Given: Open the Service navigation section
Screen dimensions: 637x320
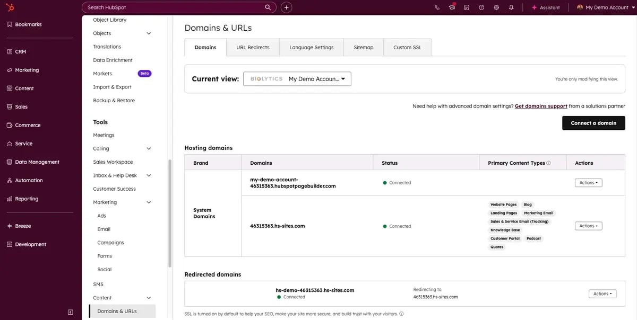Looking at the screenshot, I should pos(20,144).
